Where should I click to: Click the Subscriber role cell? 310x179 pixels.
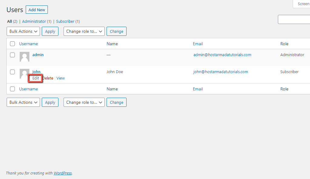coord(289,72)
